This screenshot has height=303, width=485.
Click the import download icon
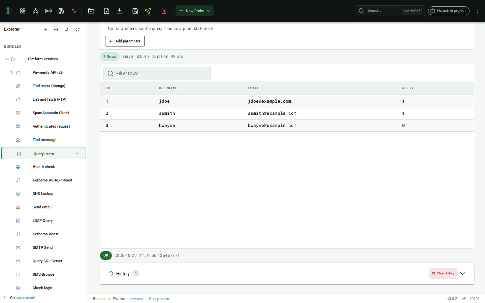(x=119, y=11)
